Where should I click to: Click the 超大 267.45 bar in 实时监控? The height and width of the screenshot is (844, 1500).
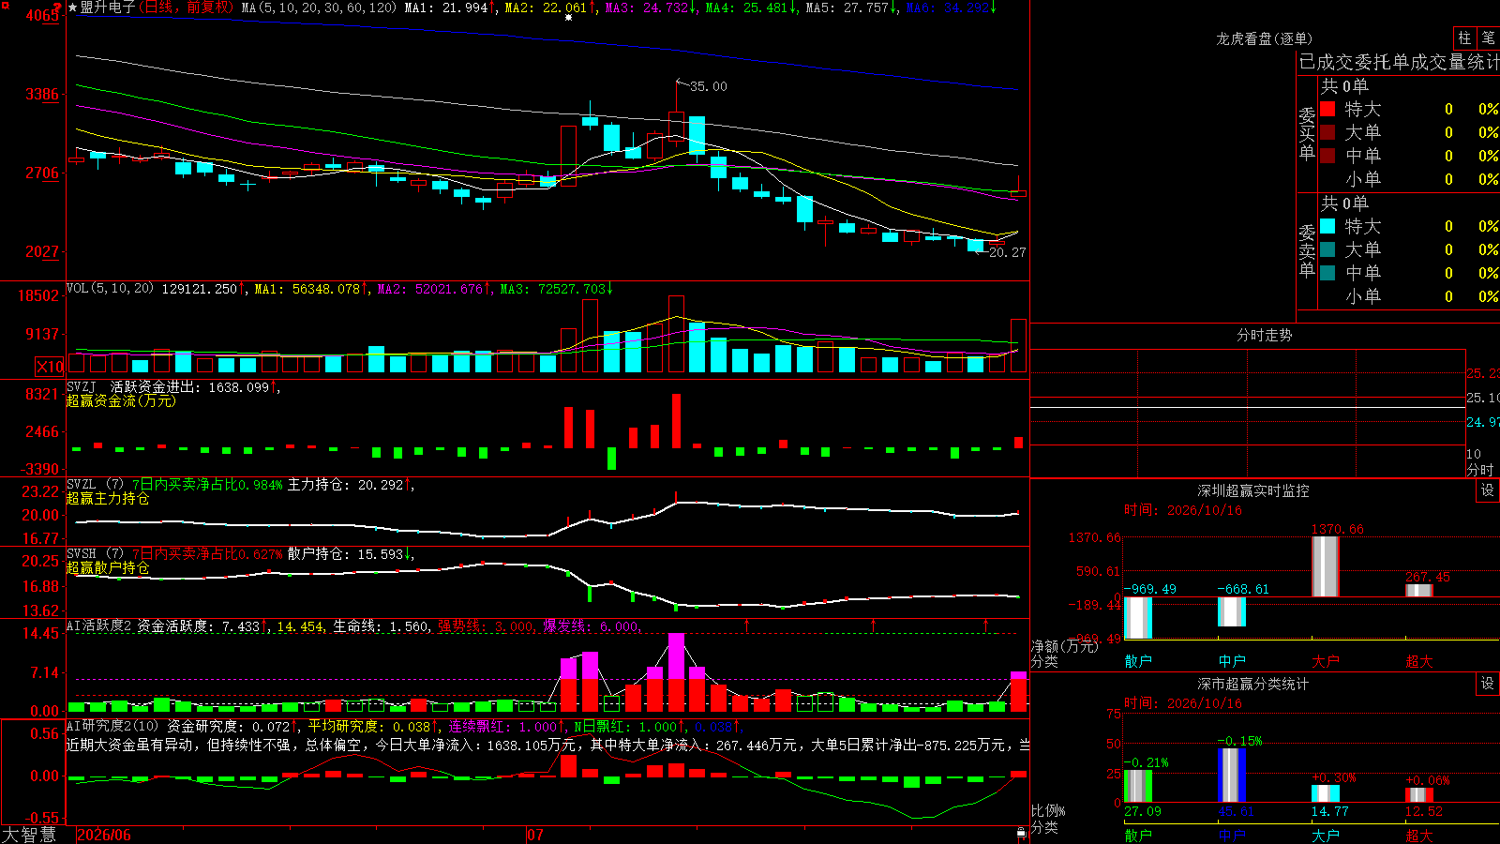tap(1419, 590)
